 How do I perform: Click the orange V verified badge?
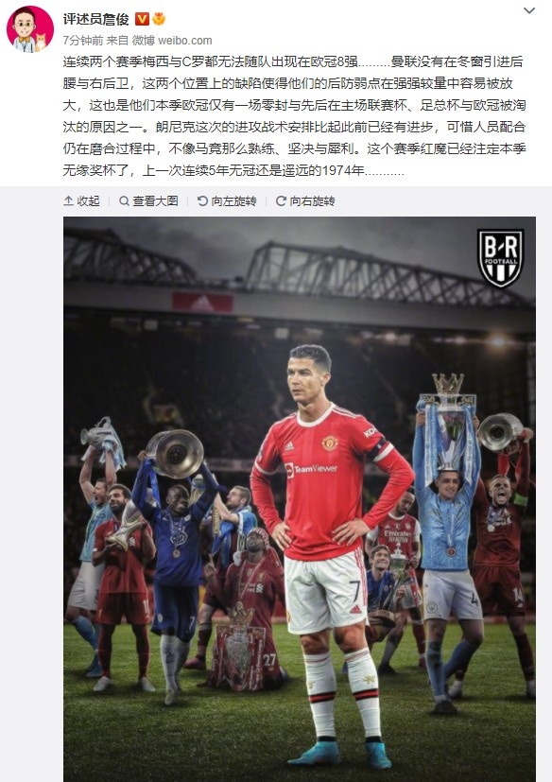click(x=142, y=19)
